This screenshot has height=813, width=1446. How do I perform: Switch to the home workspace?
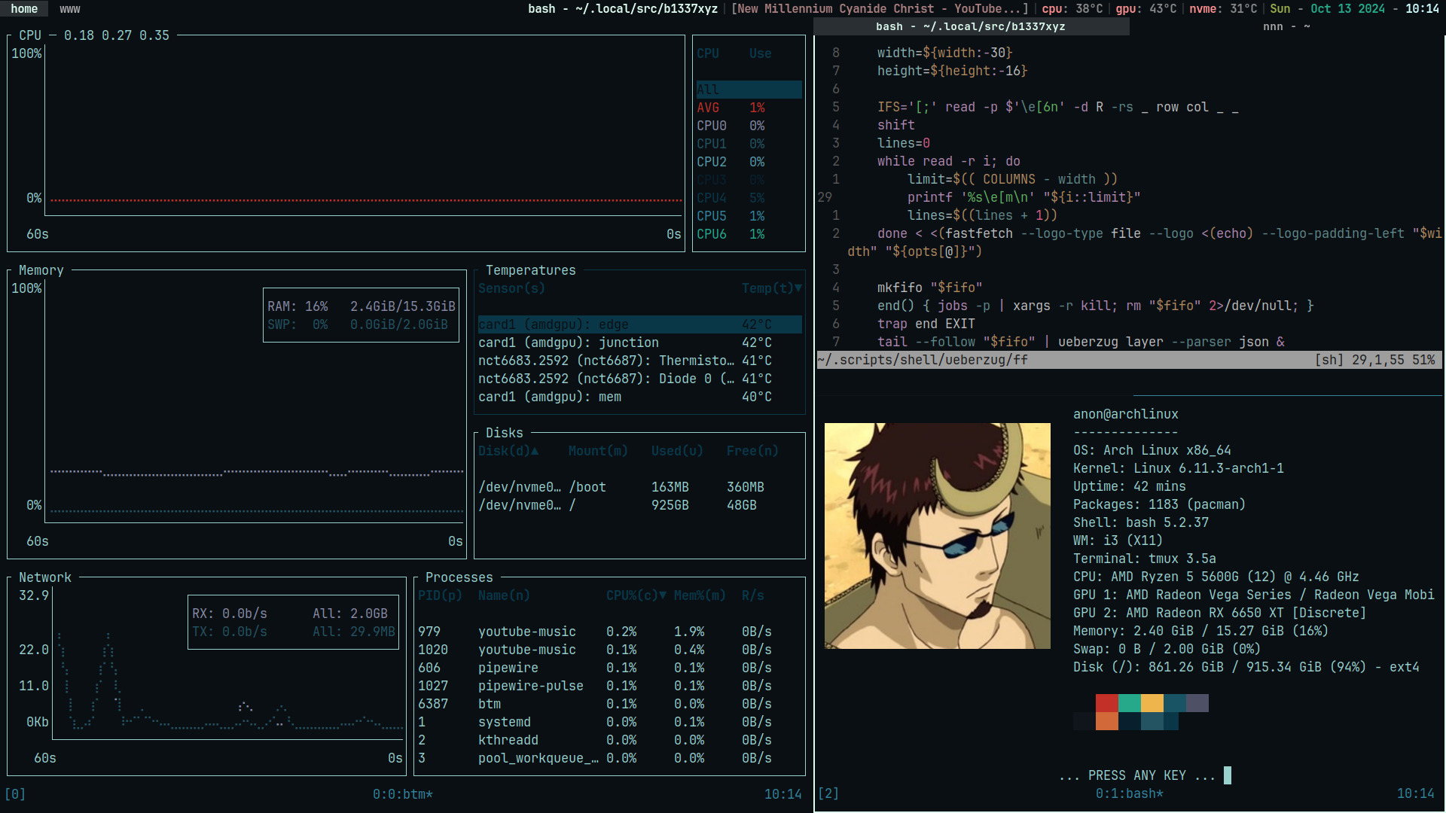(x=24, y=9)
